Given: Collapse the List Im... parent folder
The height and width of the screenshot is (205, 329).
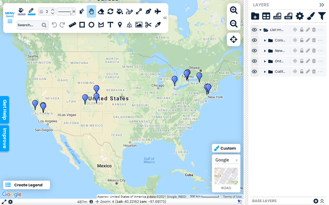Looking at the screenshot, I should [x=260, y=30].
